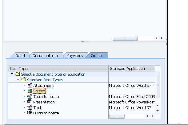Open the Document info tab
This screenshot has height=125, width=188.
[45, 55]
